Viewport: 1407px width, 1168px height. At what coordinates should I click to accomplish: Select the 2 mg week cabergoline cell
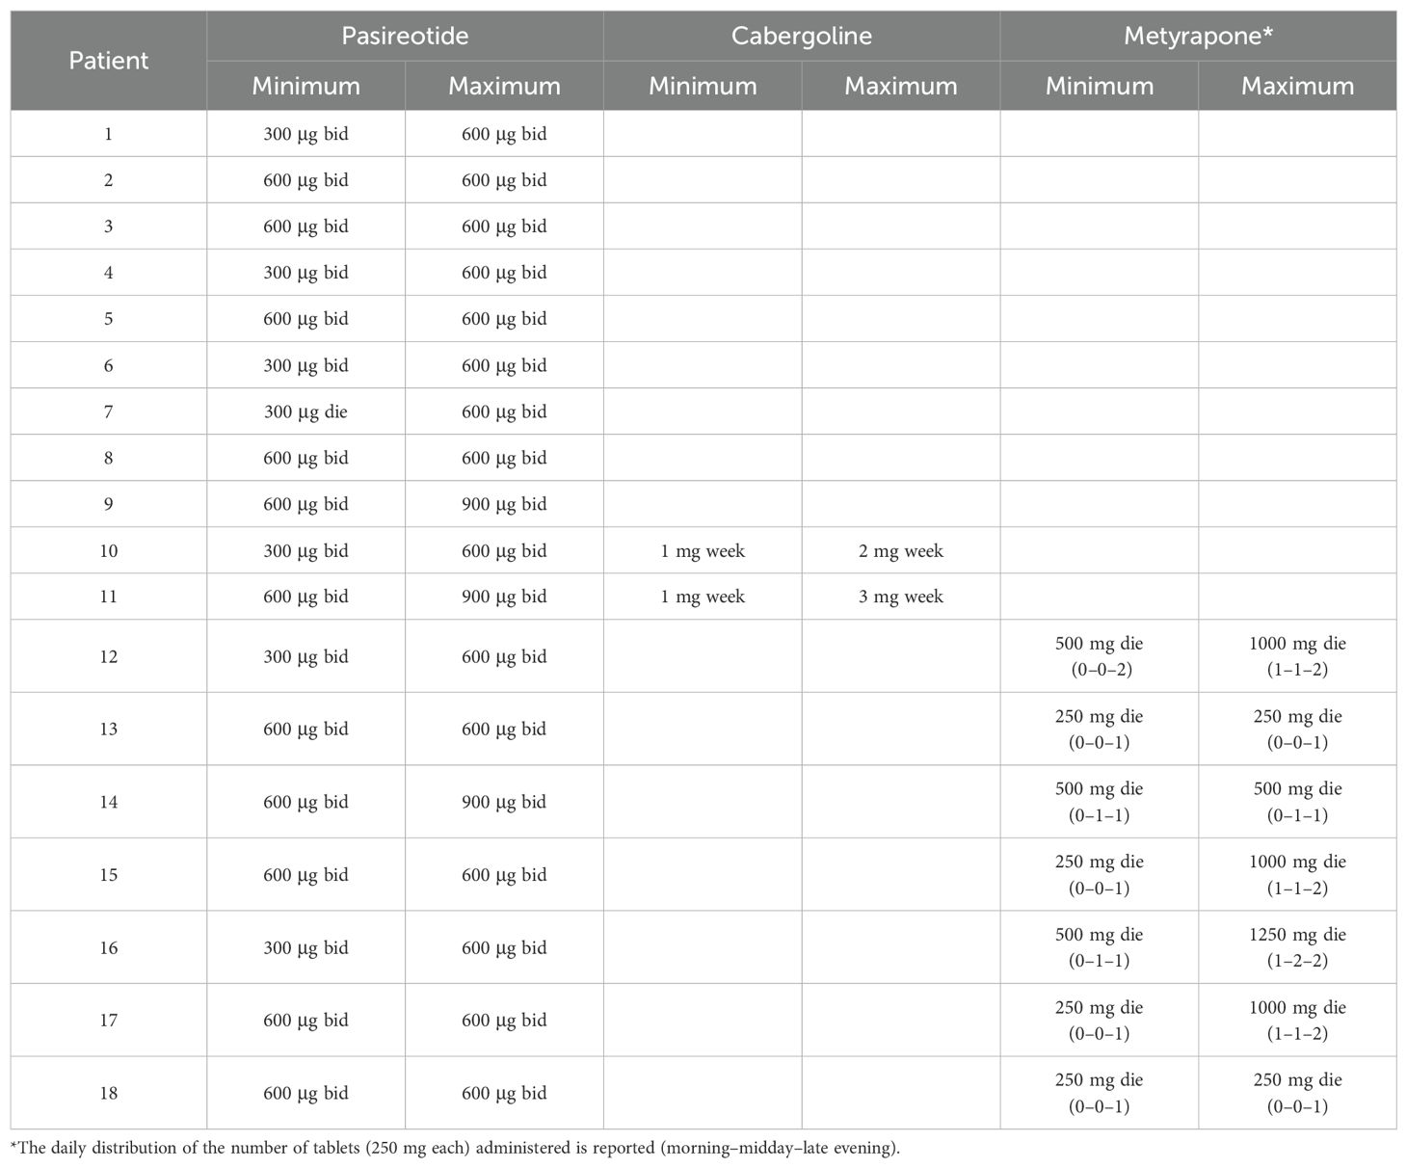tap(901, 551)
